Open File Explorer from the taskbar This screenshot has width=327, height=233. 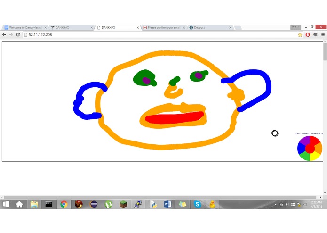point(34,204)
